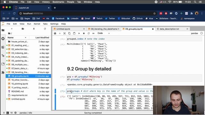205x115 pixels.
Task: Open the cell type Code dropdown
Action: tap(103, 33)
